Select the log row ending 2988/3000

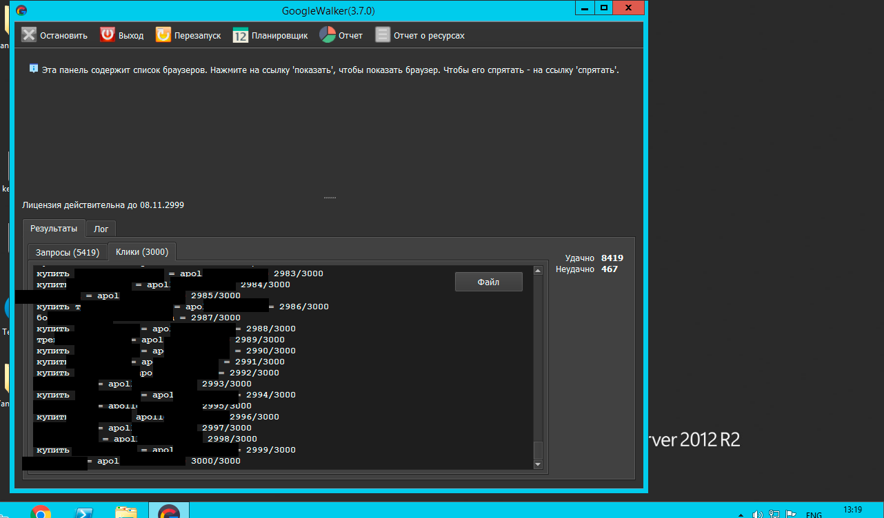tap(165, 329)
